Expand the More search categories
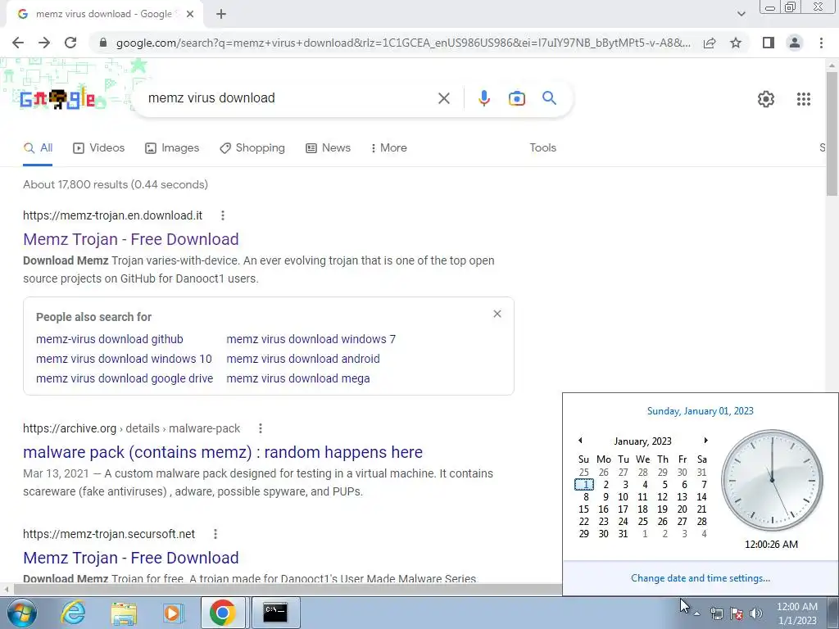This screenshot has width=839, height=629. pyautogui.click(x=389, y=148)
